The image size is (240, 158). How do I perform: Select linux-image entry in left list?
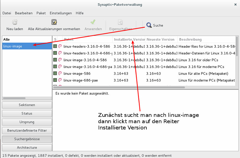pyautogui.click(x=27, y=46)
